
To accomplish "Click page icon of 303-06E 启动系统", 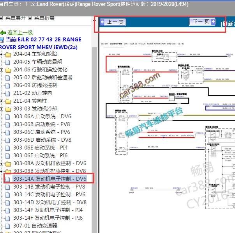I will point(8,148).
